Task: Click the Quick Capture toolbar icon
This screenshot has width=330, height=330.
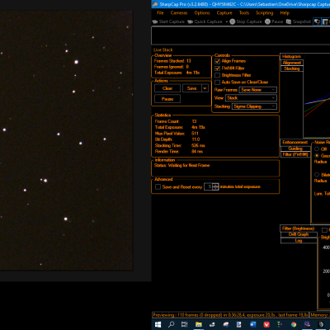Action: [x=190, y=21]
